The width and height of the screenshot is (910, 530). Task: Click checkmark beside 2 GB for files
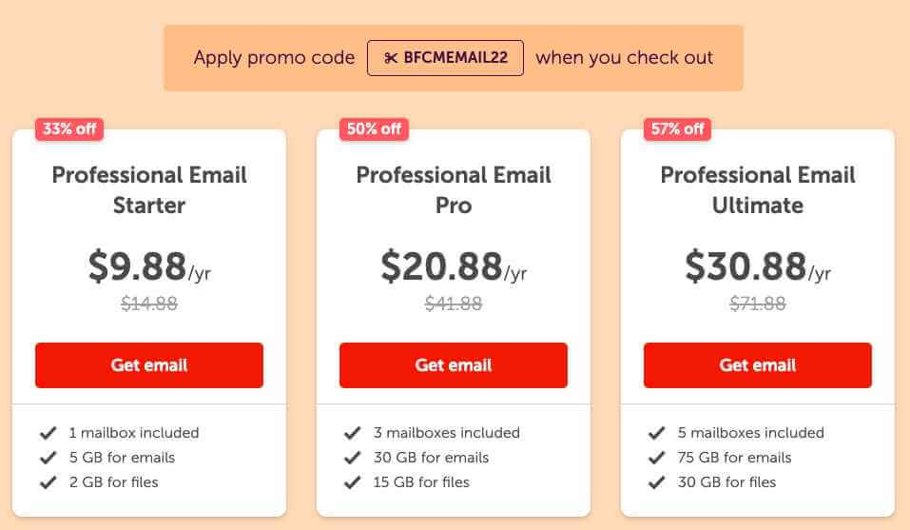[48, 482]
